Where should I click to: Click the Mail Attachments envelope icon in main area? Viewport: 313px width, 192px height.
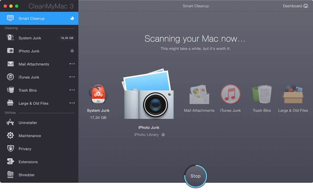point(199,94)
